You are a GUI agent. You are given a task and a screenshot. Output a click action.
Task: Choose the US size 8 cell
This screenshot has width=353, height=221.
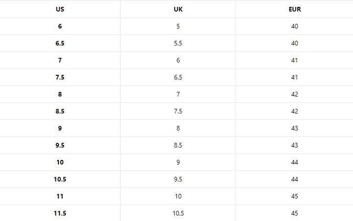click(60, 94)
